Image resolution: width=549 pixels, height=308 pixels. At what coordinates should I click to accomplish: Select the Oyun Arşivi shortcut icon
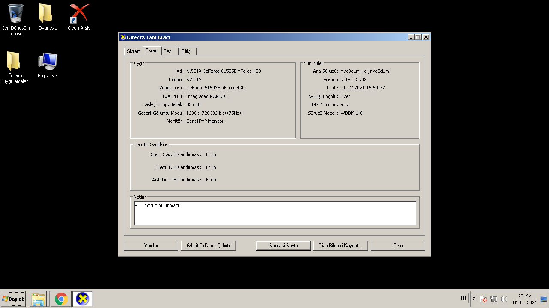(80, 17)
